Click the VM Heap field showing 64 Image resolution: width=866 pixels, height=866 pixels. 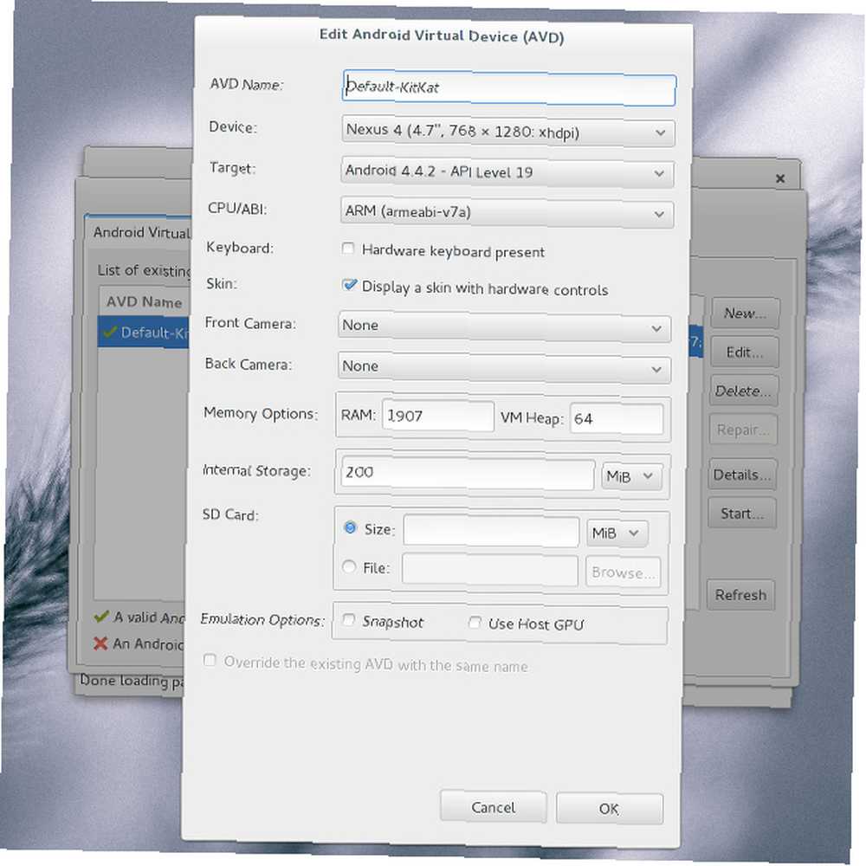(617, 419)
